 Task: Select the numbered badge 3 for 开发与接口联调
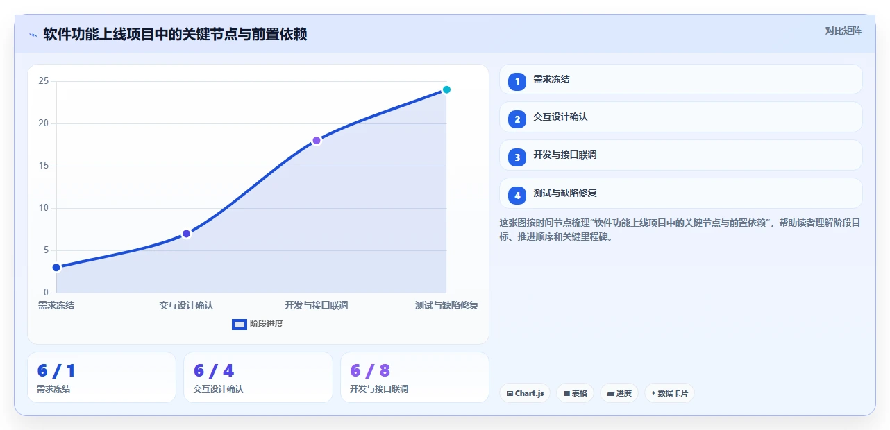517,157
